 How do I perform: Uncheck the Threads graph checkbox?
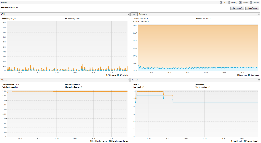click(x=251, y=3)
